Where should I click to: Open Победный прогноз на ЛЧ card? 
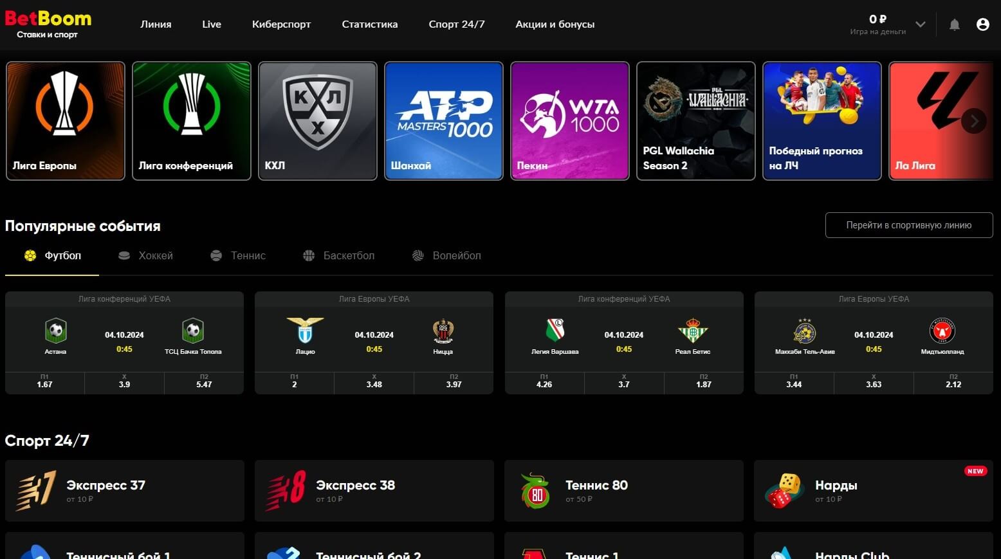point(822,121)
